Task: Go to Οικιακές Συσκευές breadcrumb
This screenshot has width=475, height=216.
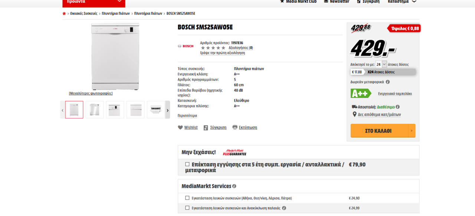Action: click(x=84, y=13)
